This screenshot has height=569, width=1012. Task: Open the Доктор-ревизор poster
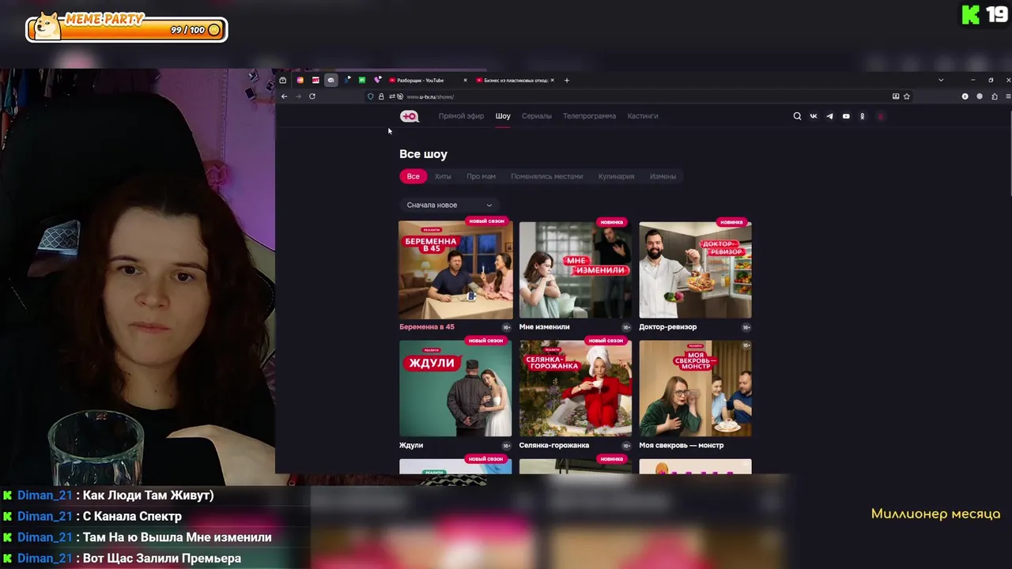coord(695,269)
